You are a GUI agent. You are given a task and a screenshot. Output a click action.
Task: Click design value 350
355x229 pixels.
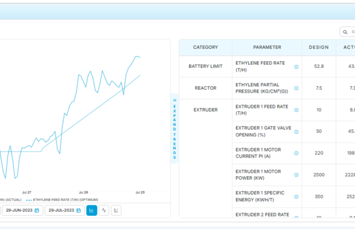pos(319,197)
